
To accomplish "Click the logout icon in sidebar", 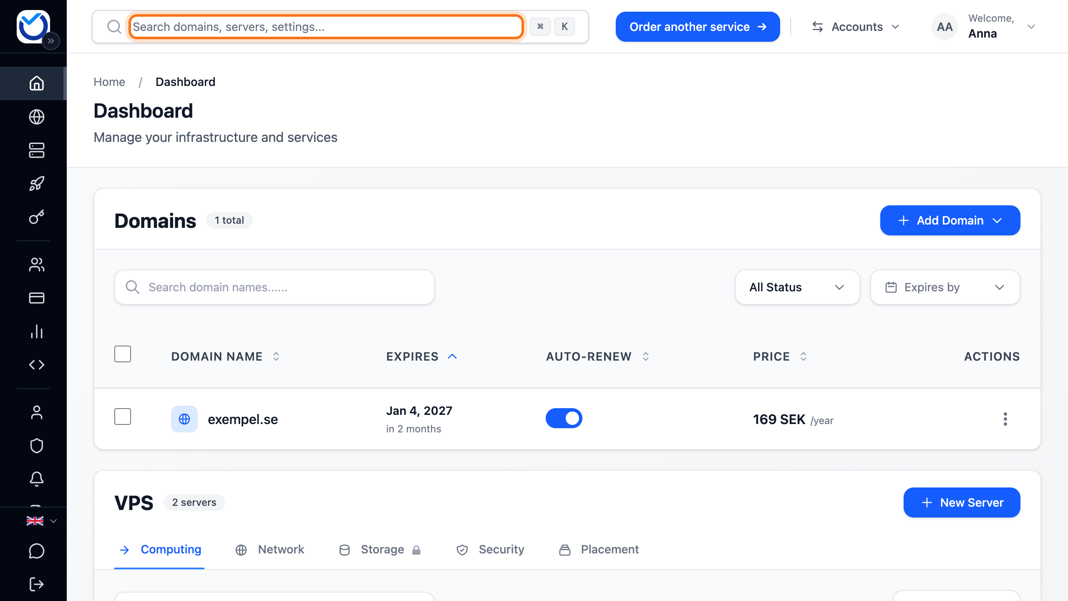I will click(37, 584).
